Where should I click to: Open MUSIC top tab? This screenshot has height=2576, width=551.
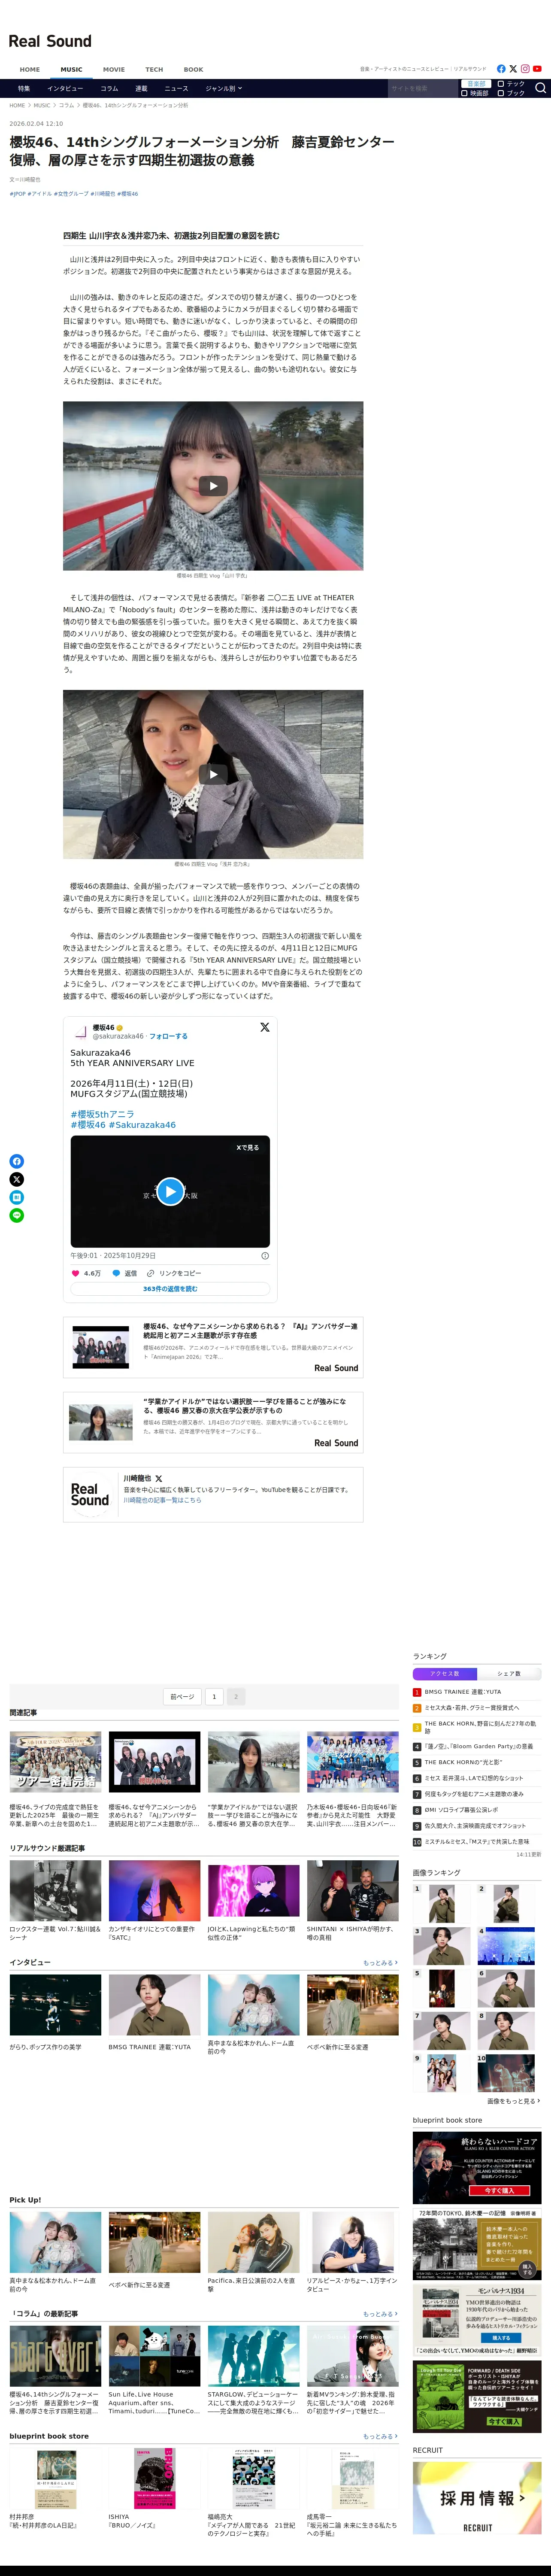pyautogui.click(x=71, y=70)
